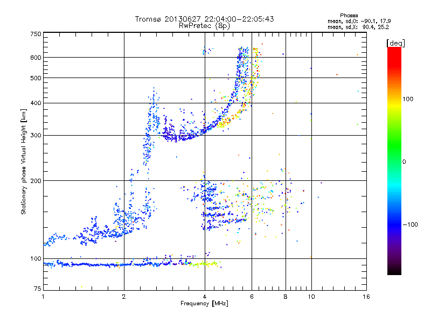
Task: Click the y-axis tick label '750'
Action: 36,34
